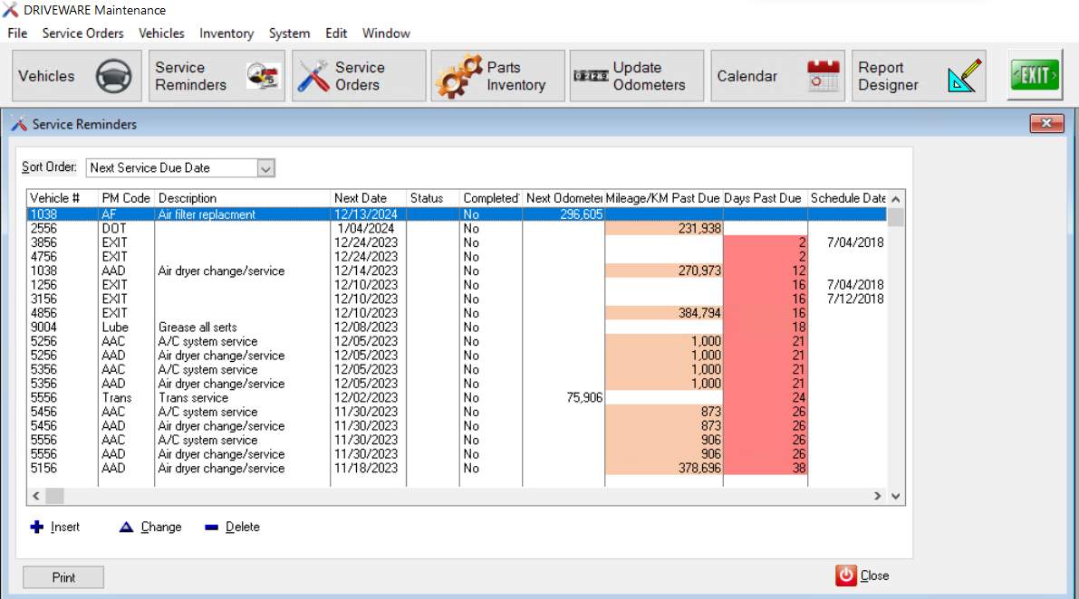Image resolution: width=1079 pixels, height=599 pixels.
Task: Click the green EXIT sign button
Action: (x=1035, y=76)
